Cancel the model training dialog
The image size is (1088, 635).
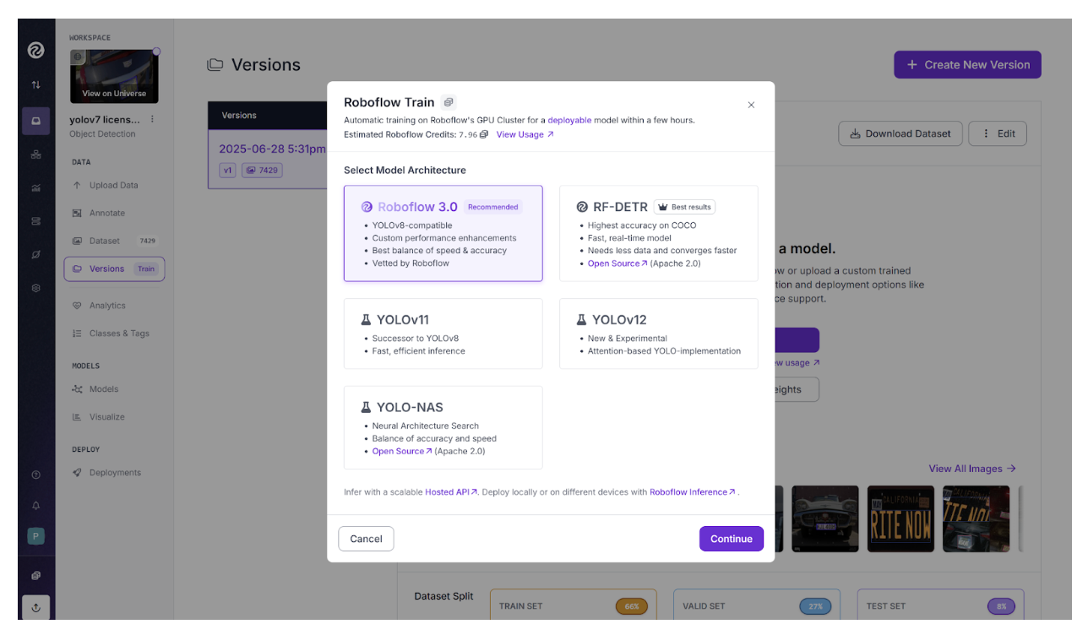click(366, 539)
